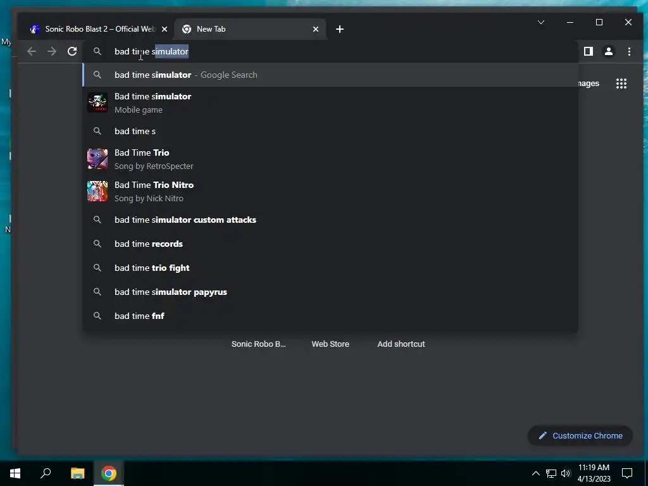
Task: Minimize the Chrome window
Action: (570, 22)
